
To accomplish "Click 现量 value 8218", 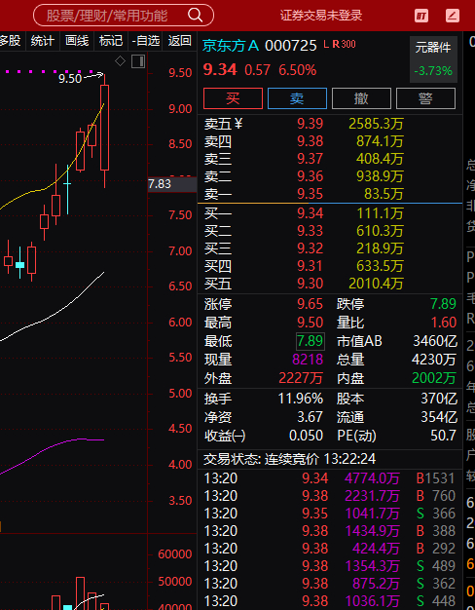I will 308,360.
